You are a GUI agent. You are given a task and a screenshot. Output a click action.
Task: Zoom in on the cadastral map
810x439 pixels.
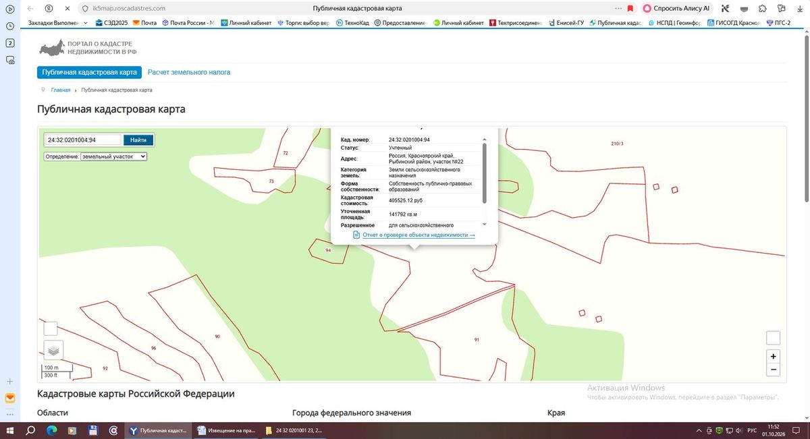point(774,356)
